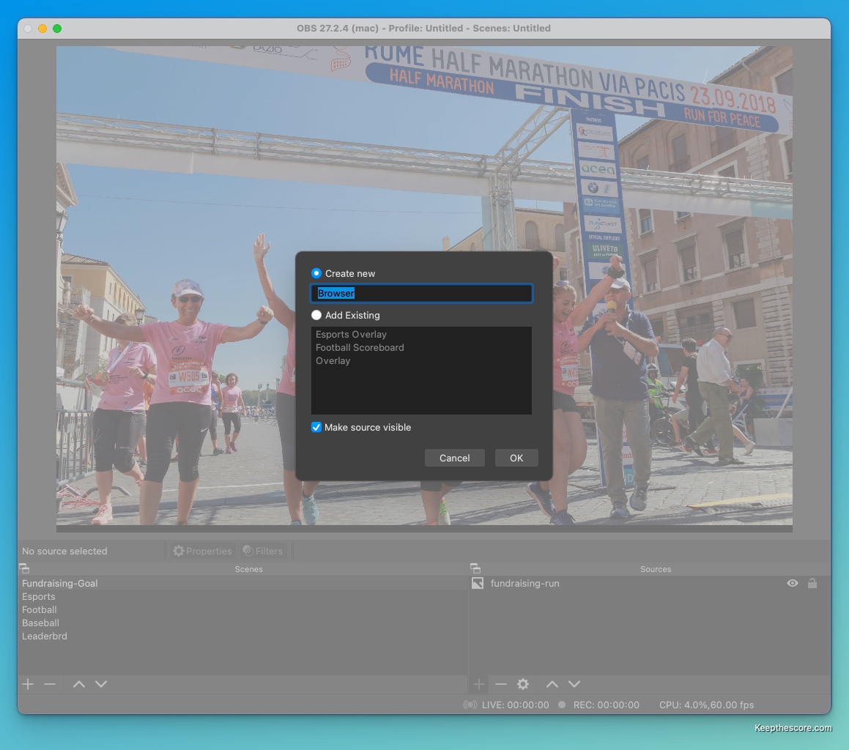Click the image source icon beside fundraising-run
Viewport: 849px width, 750px height.
(x=478, y=583)
